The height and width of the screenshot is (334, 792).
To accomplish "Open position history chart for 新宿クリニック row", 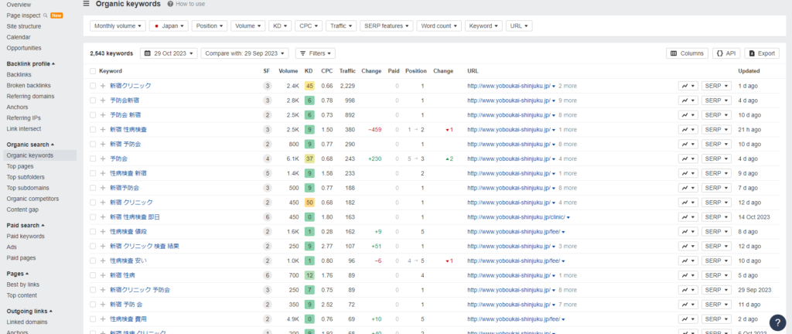I will pos(688,86).
